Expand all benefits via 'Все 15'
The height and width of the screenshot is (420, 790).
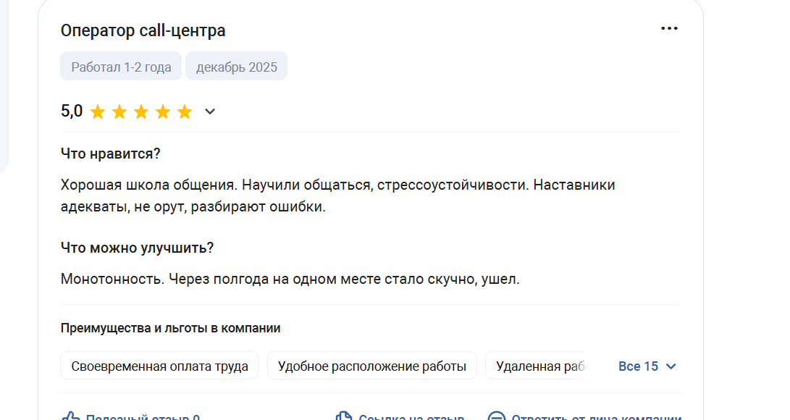point(647,366)
